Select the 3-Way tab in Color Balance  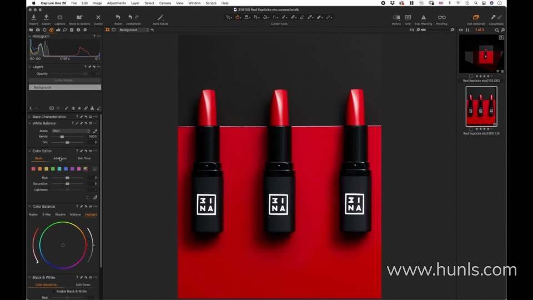47,214
